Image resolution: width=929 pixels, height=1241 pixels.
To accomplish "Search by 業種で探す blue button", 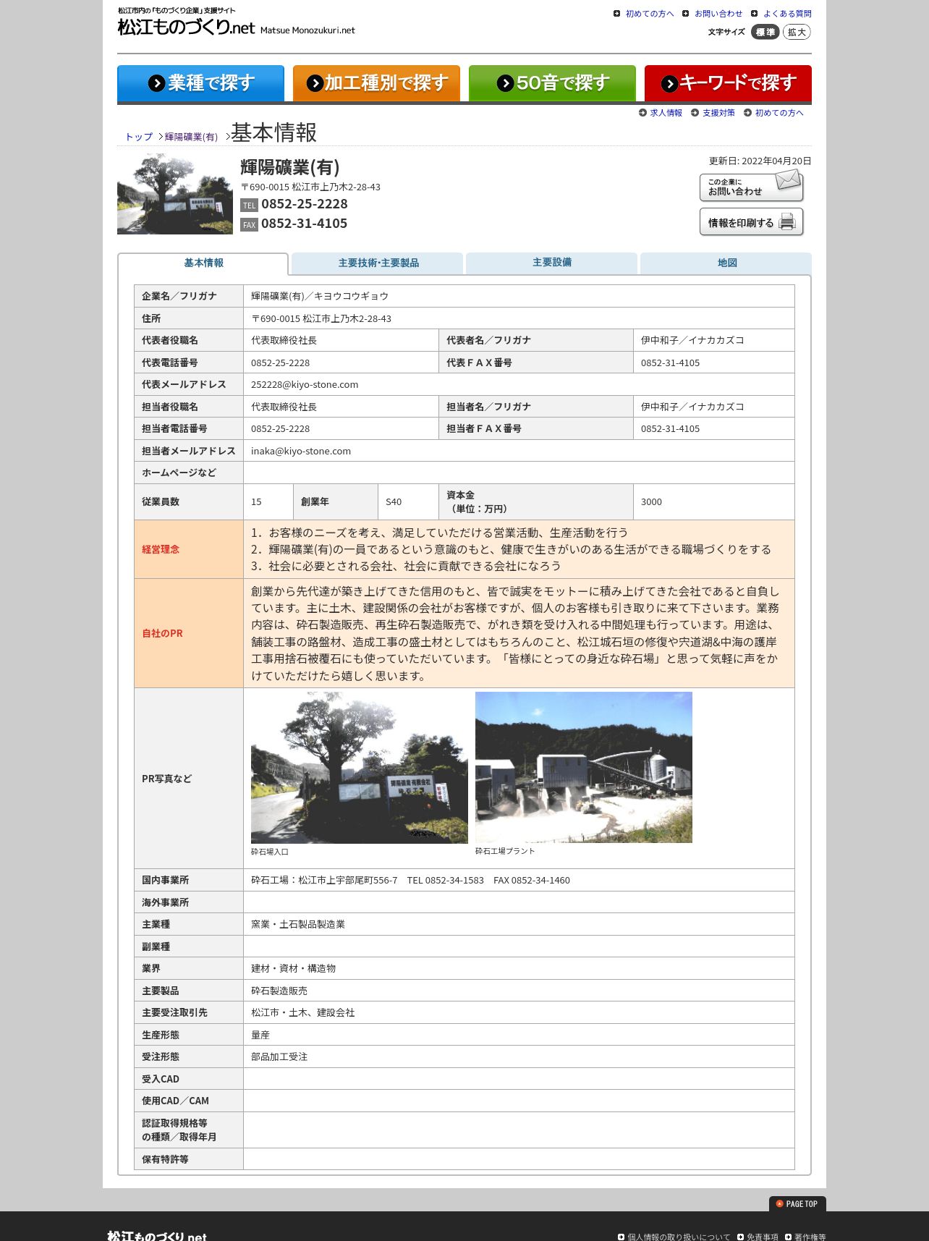I will point(200,83).
